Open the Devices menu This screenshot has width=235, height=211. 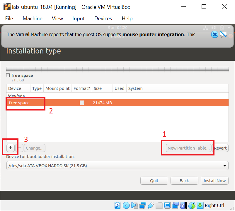pos(103,19)
